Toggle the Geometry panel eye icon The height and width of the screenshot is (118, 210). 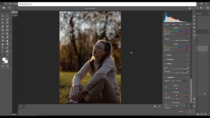[188, 59]
